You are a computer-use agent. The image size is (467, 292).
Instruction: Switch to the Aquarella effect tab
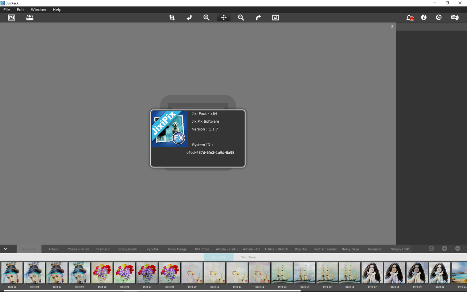[x=29, y=249]
